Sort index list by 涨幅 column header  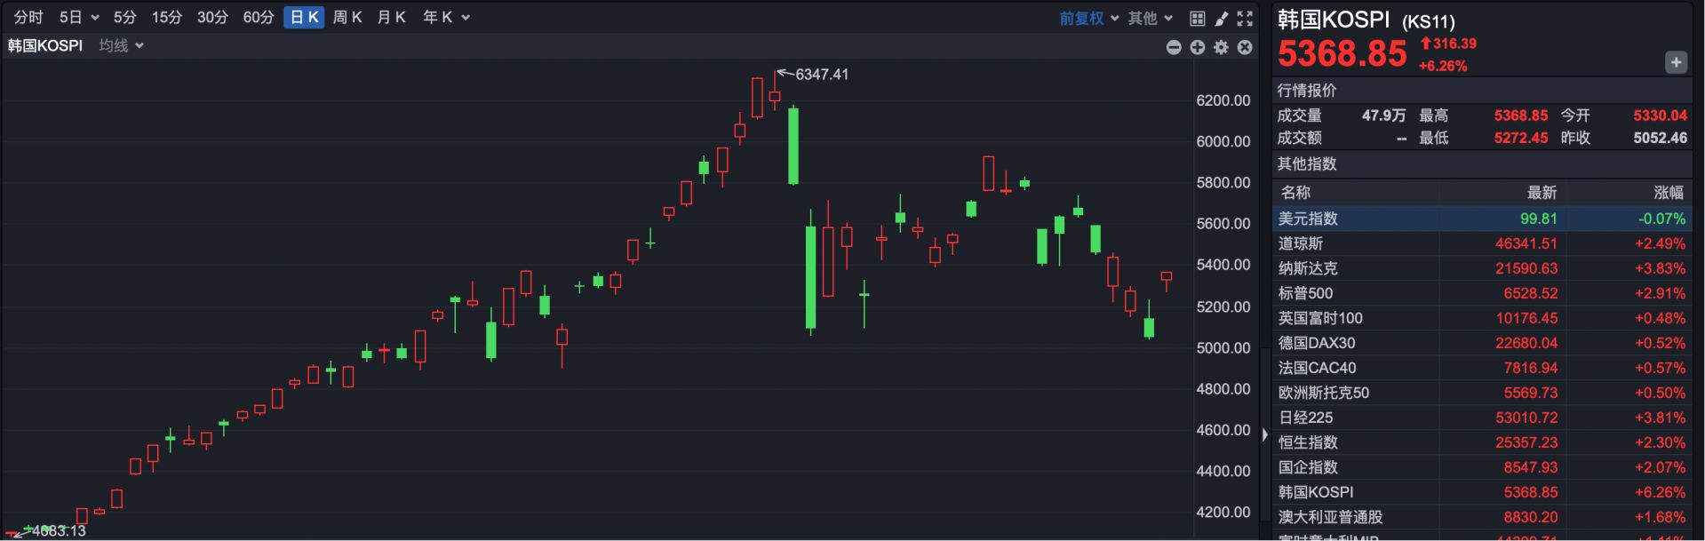[x=1668, y=192]
